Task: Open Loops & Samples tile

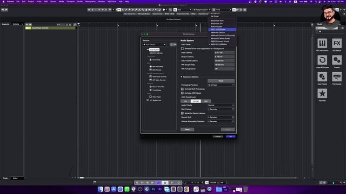Action: [x=322, y=60]
